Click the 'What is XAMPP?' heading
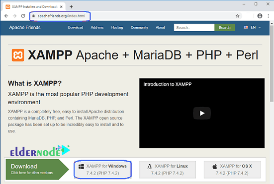Image resolution: width=274 pixels, height=184 pixels. click(35, 83)
